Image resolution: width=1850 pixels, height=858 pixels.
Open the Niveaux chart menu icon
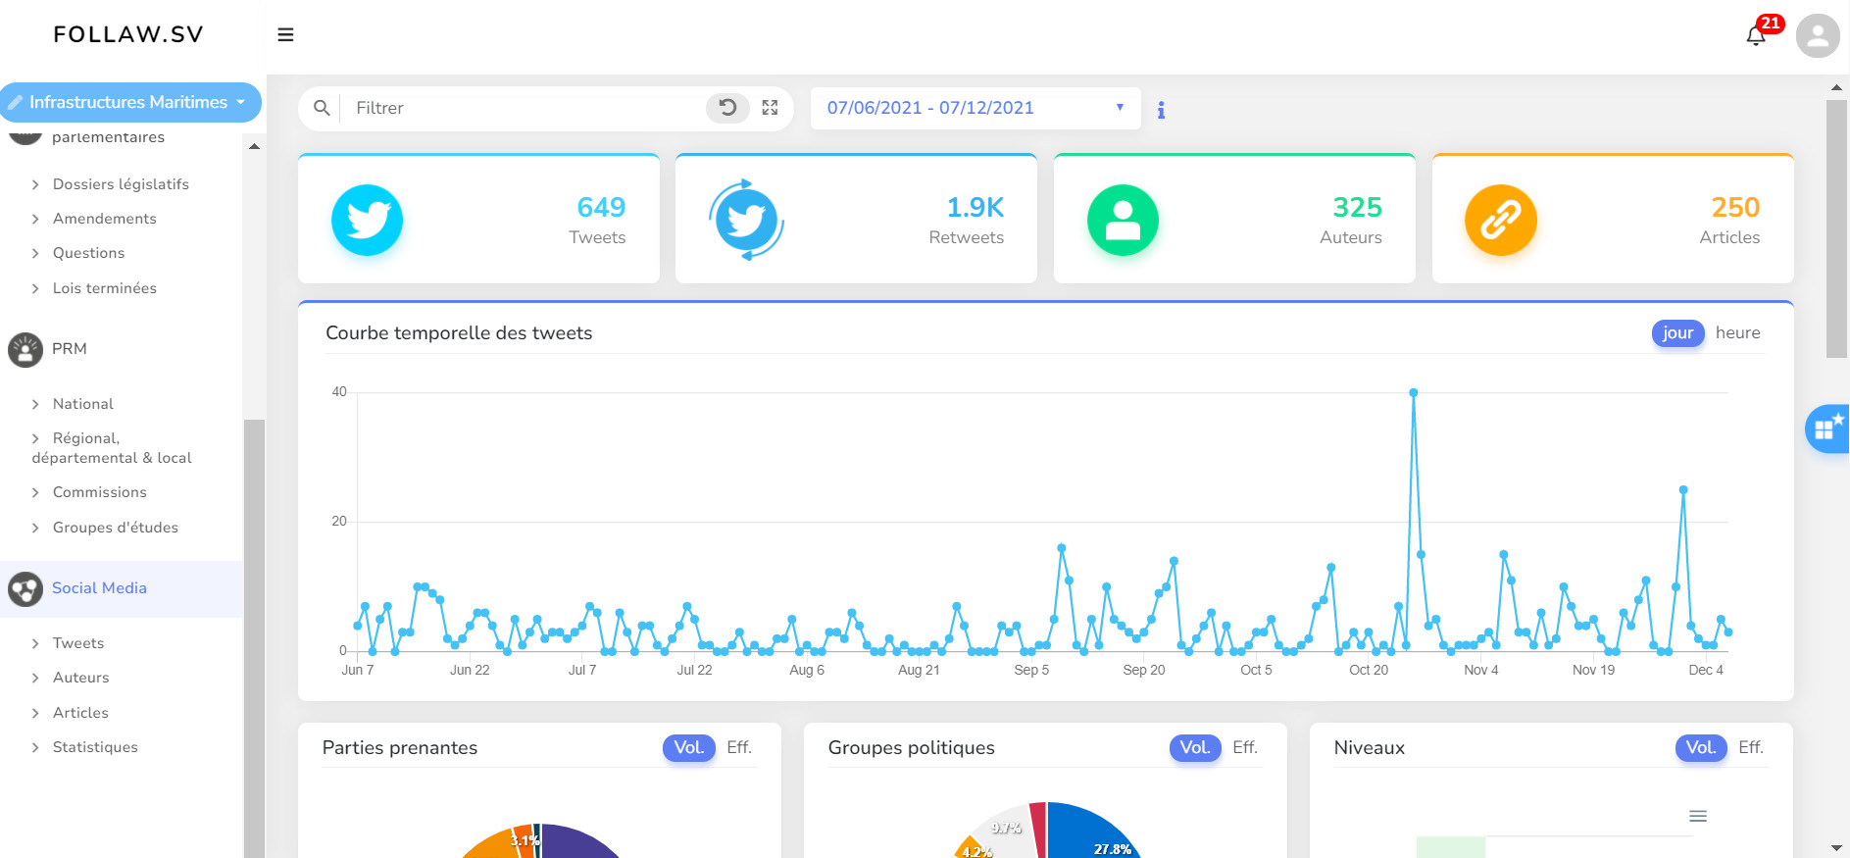point(1698,816)
